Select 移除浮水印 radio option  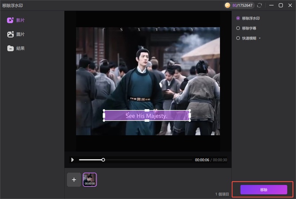[238, 18]
